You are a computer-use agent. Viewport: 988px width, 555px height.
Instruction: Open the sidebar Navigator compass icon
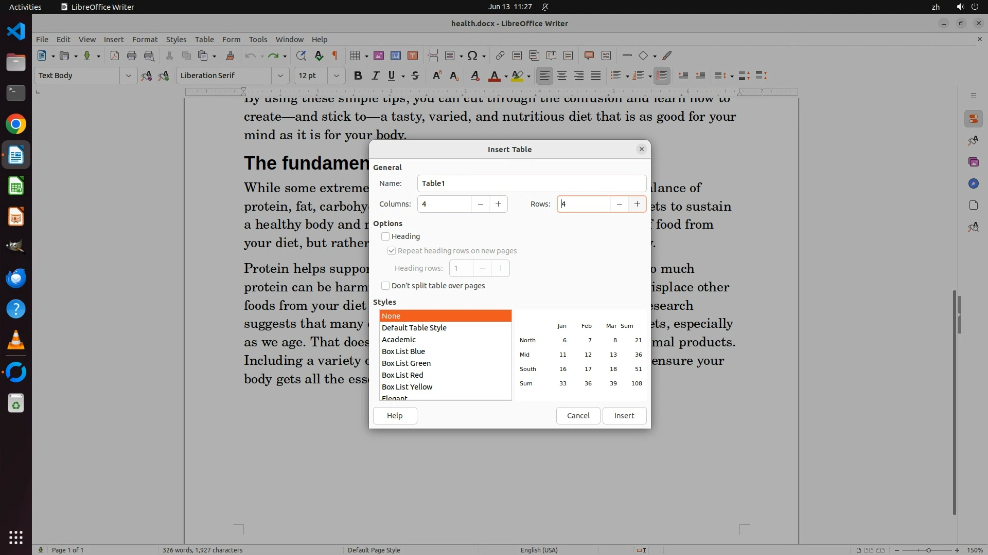(973, 183)
